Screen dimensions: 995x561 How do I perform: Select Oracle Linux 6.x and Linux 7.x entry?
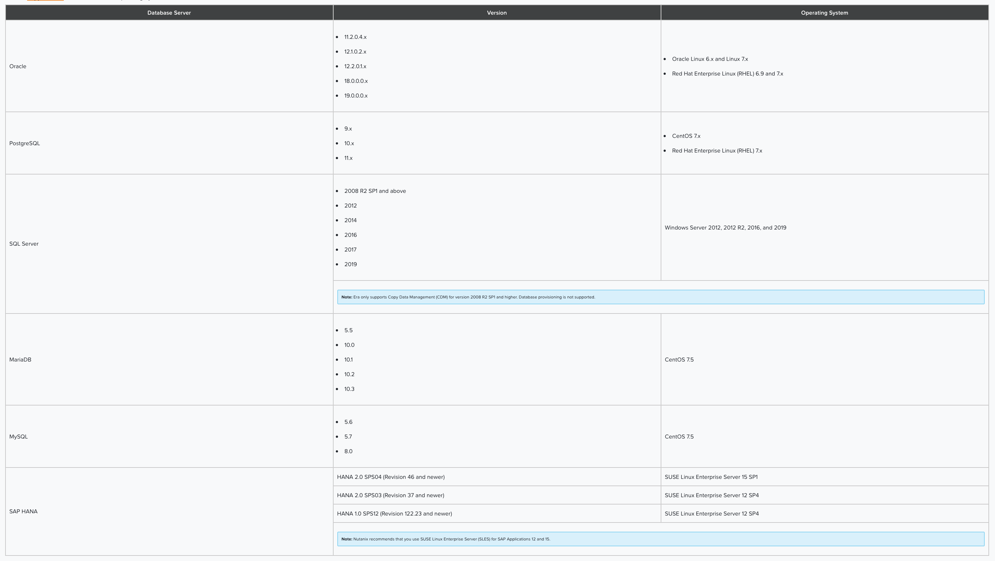pos(710,59)
